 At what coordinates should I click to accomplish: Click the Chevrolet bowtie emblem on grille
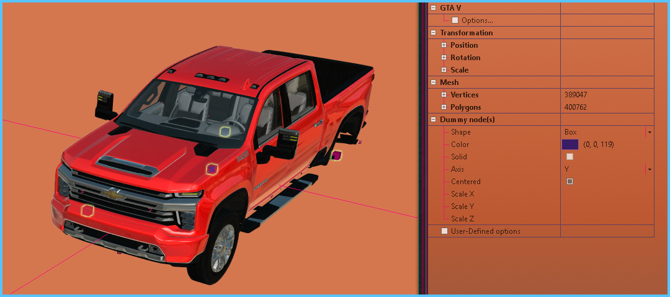(x=114, y=195)
